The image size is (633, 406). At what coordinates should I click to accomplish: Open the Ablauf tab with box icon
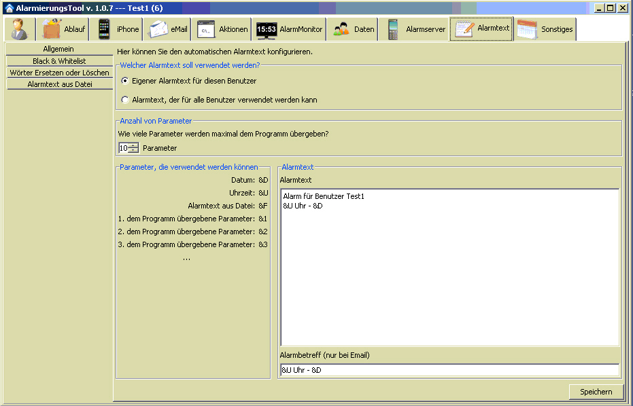pos(65,30)
